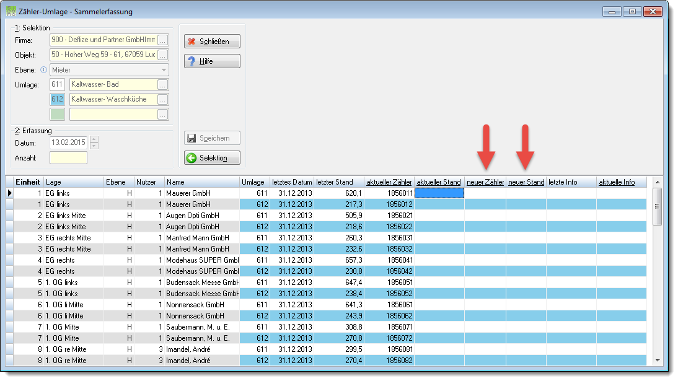This screenshot has height=381, width=678.
Task: Open Hilfe with the question mark
Action: point(213,61)
